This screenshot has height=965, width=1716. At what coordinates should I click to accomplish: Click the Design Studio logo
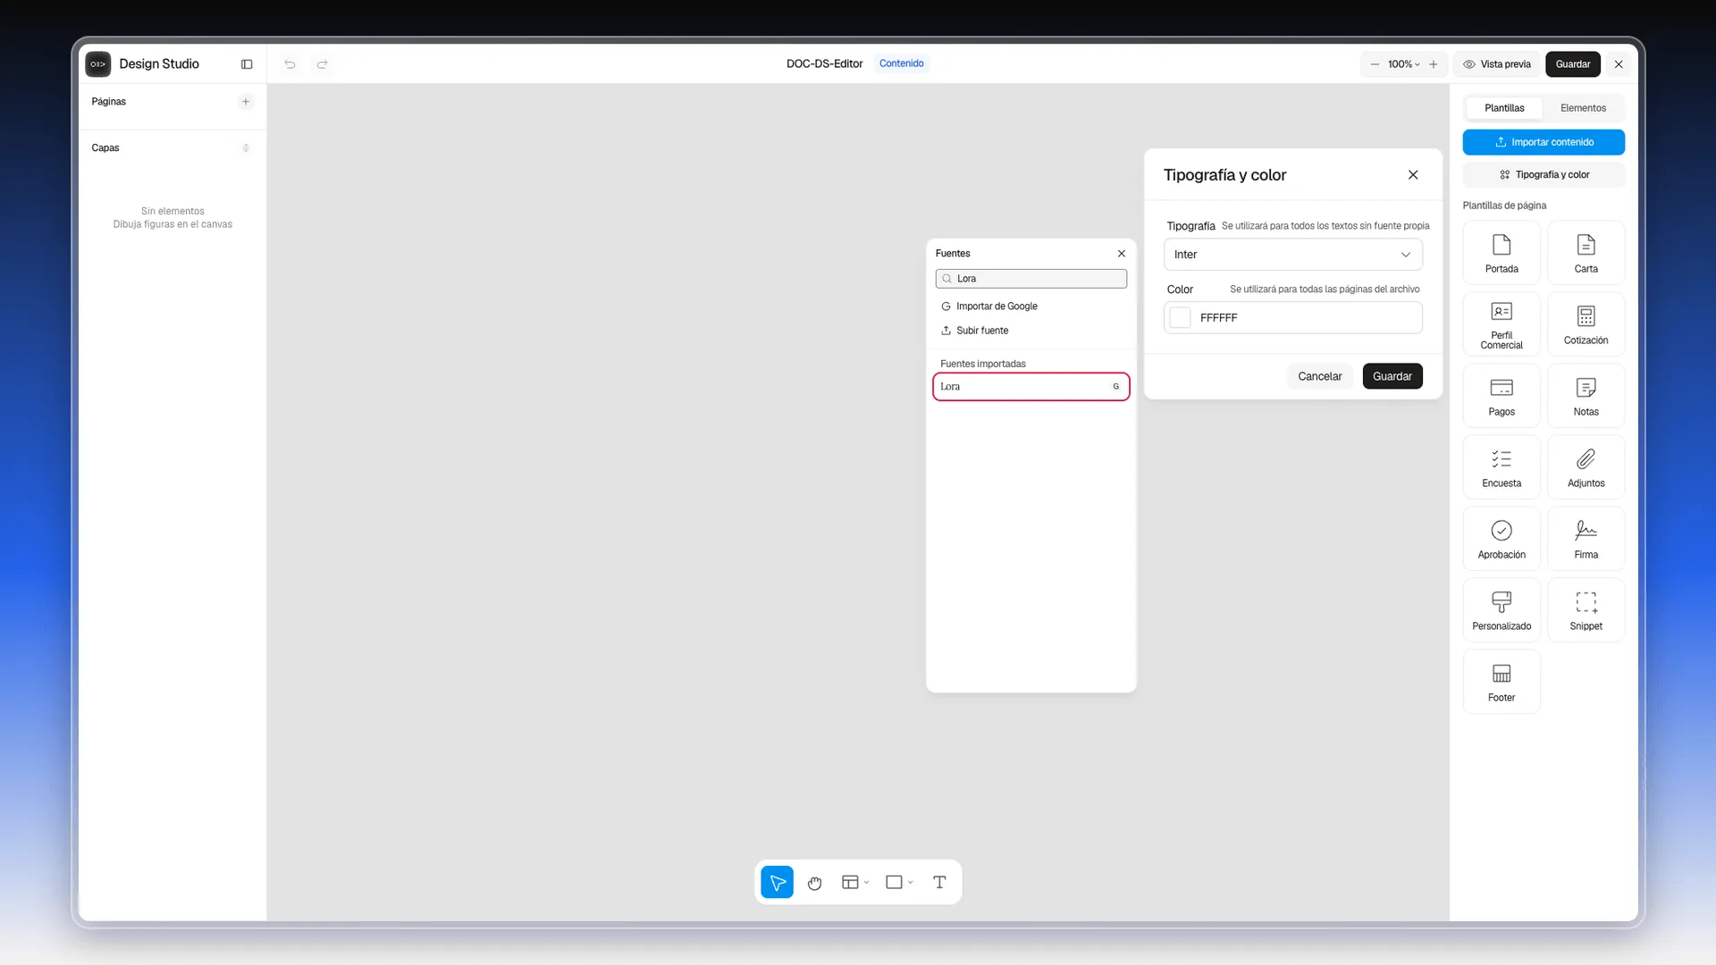coord(98,64)
